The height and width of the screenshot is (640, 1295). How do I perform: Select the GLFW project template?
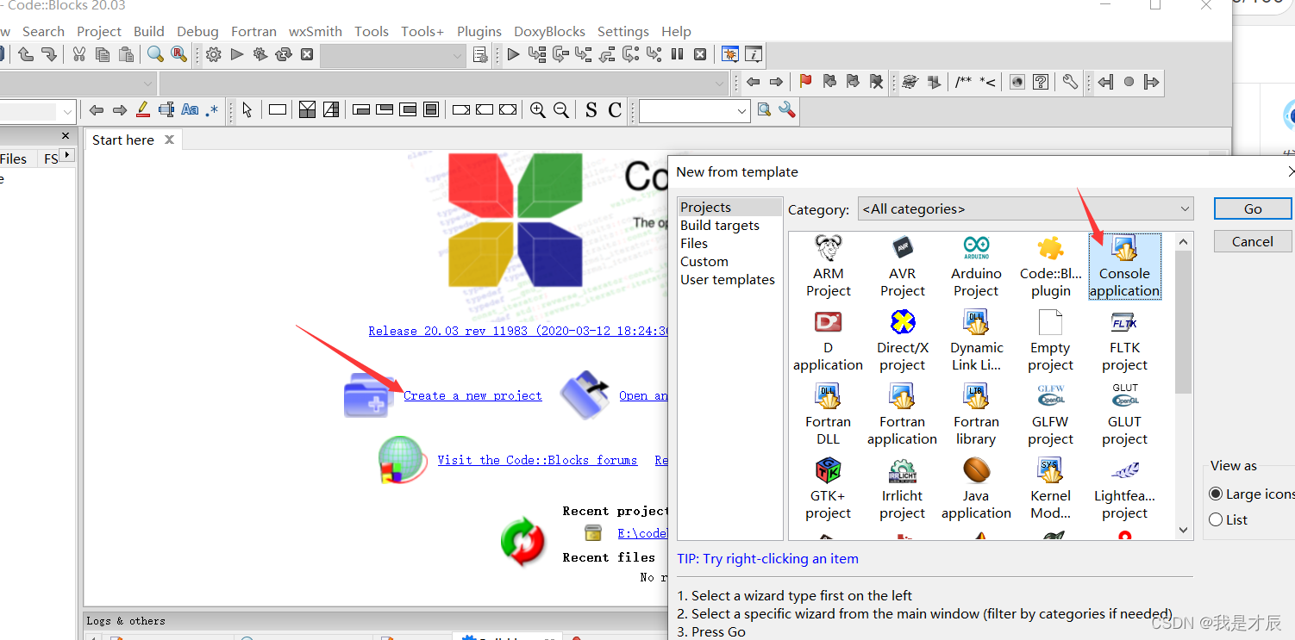(x=1050, y=414)
